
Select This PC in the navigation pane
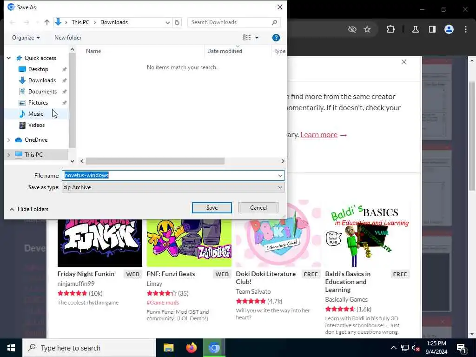(x=33, y=154)
